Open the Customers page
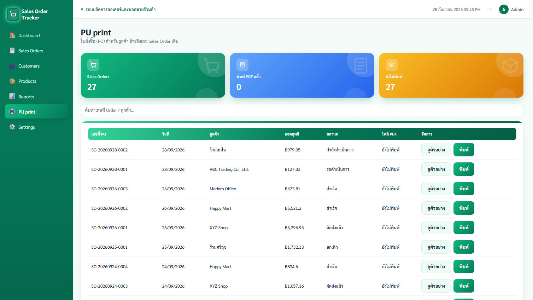The width and height of the screenshot is (533, 300). tap(36, 66)
